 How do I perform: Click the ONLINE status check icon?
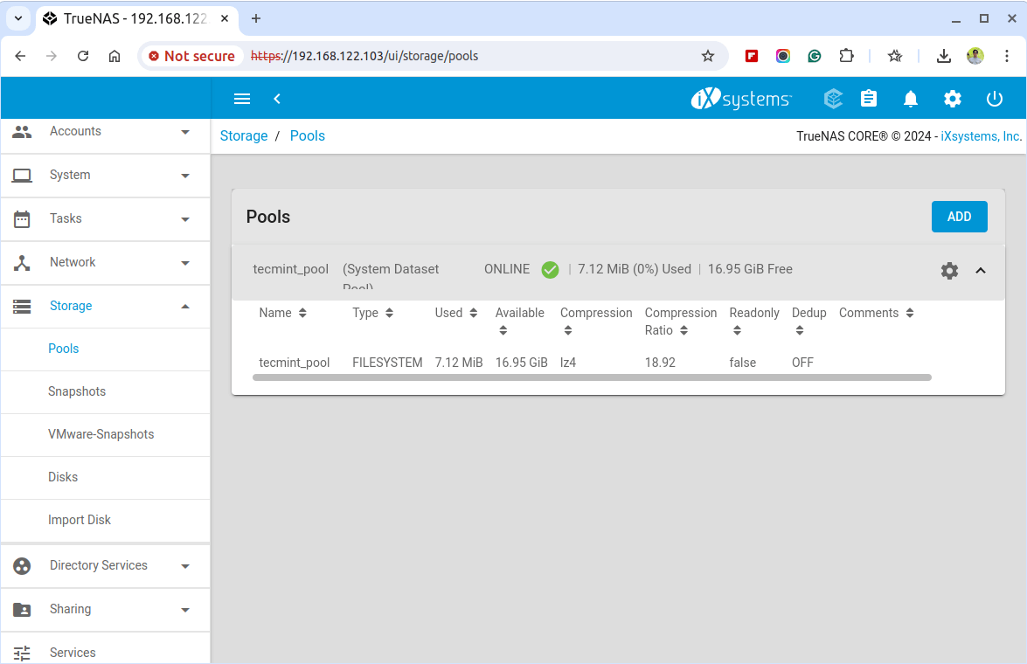(550, 270)
